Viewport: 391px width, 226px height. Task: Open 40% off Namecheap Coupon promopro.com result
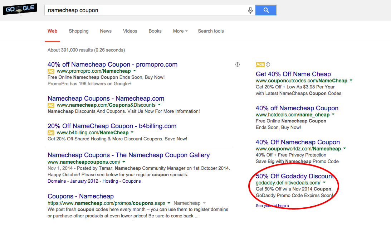(x=112, y=64)
